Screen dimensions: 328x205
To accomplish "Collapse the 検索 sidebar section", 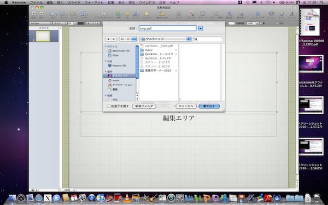I will (106, 95).
